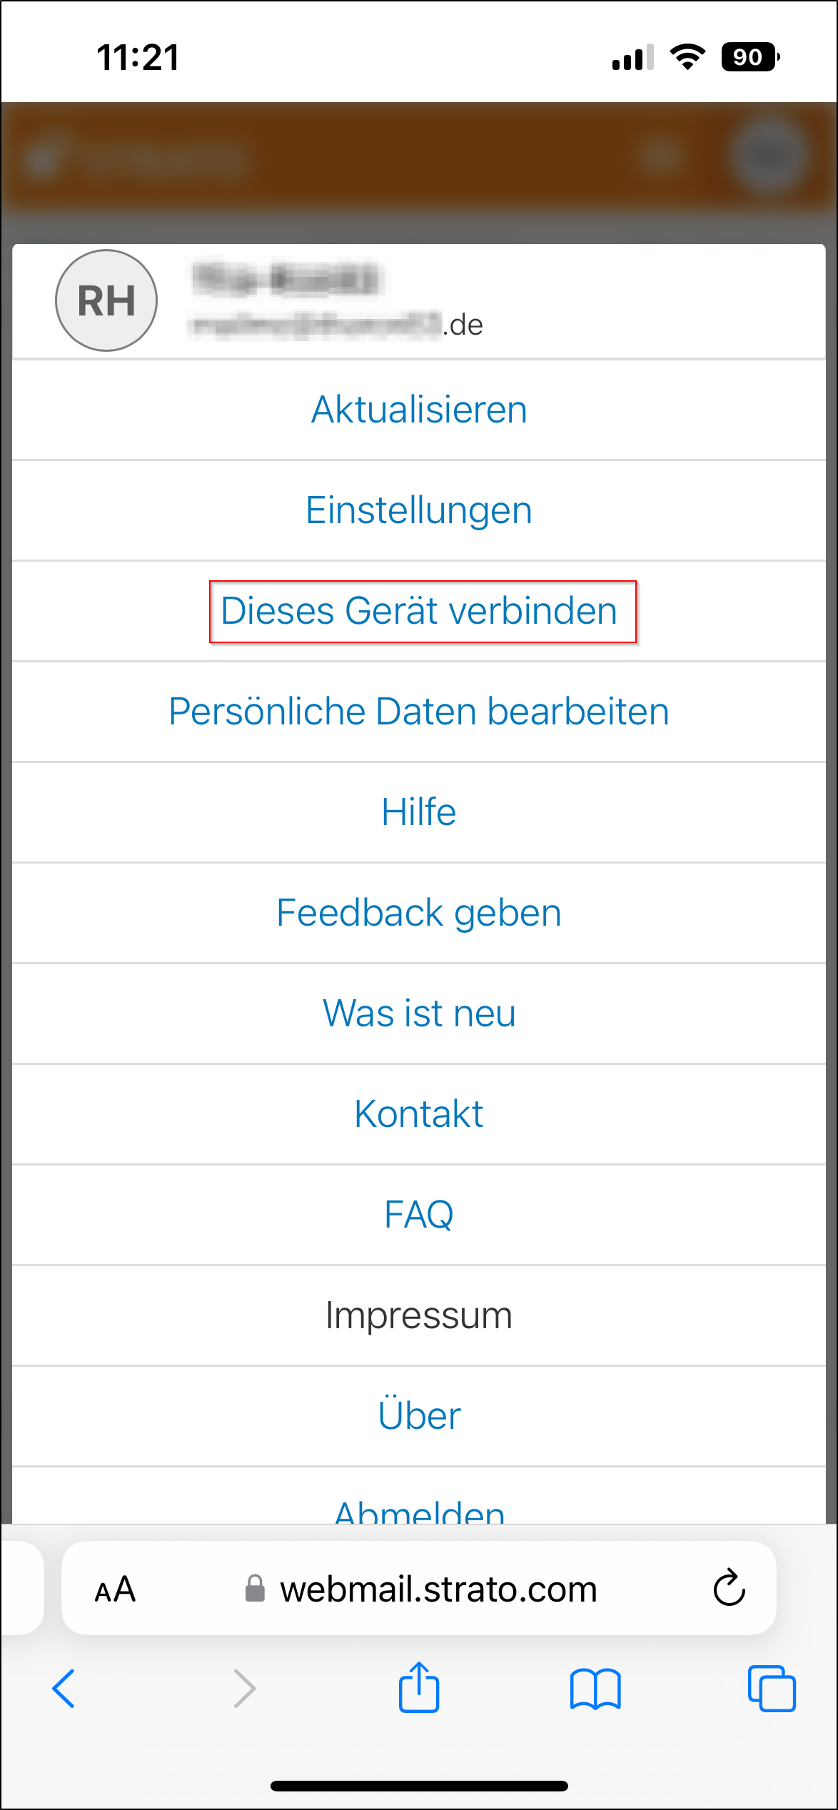
Task: Open the Über menu entry
Action: pos(419,1416)
